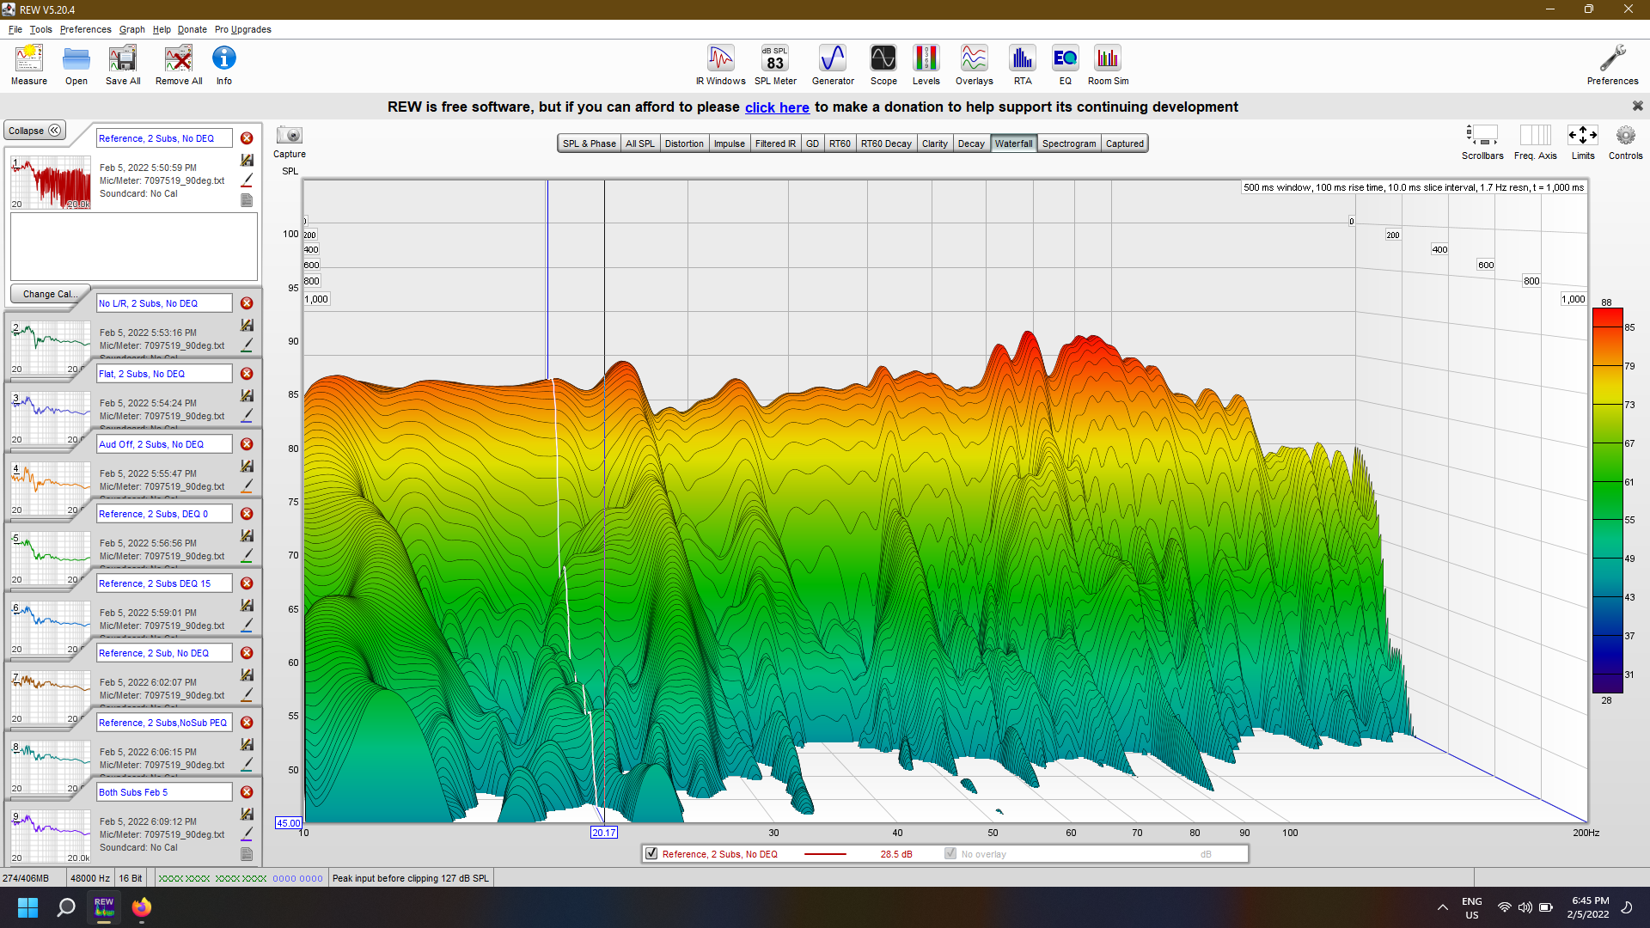Switch to the Captured tab
This screenshot has height=928, width=1650.
pyautogui.click(x=1124, y=143)
